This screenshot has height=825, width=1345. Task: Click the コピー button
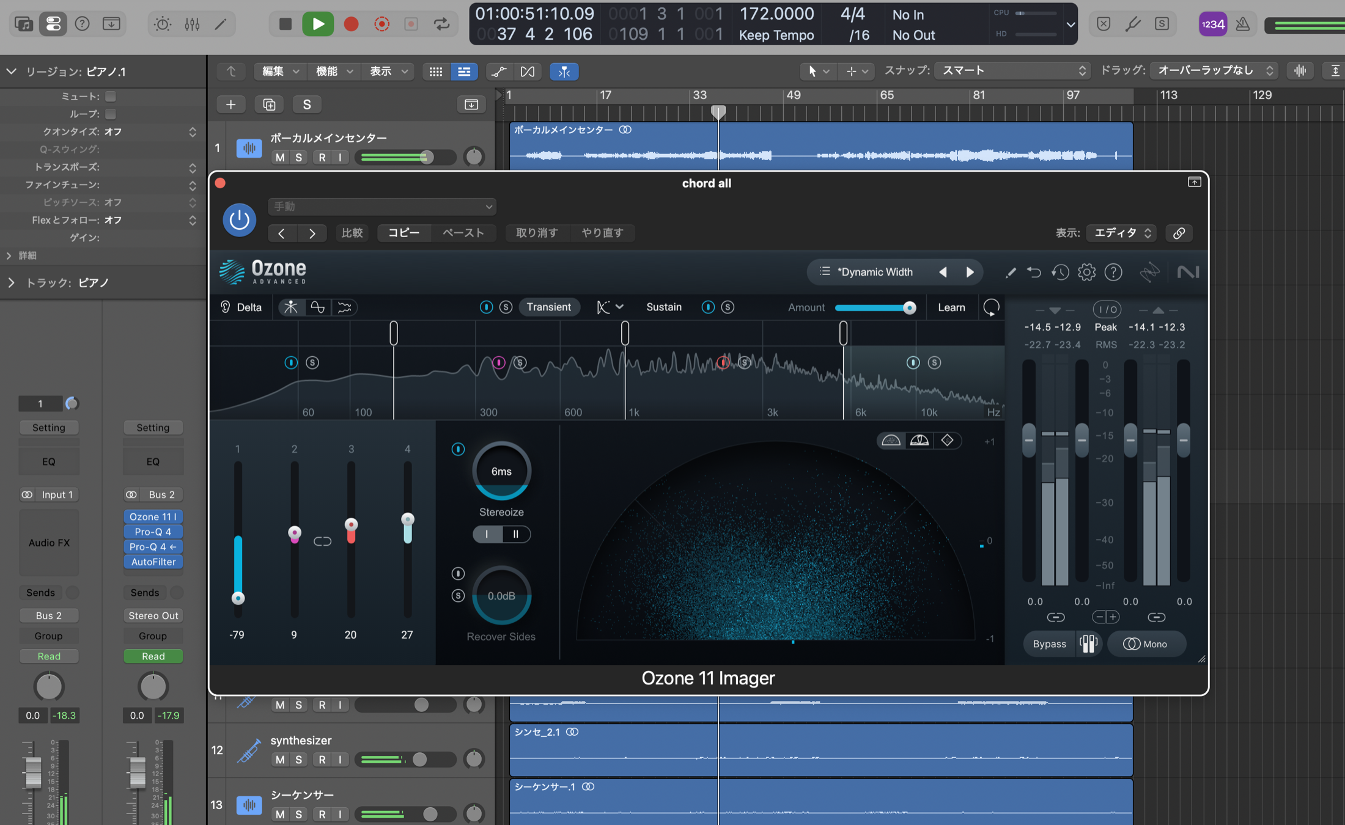coord(404,233)
